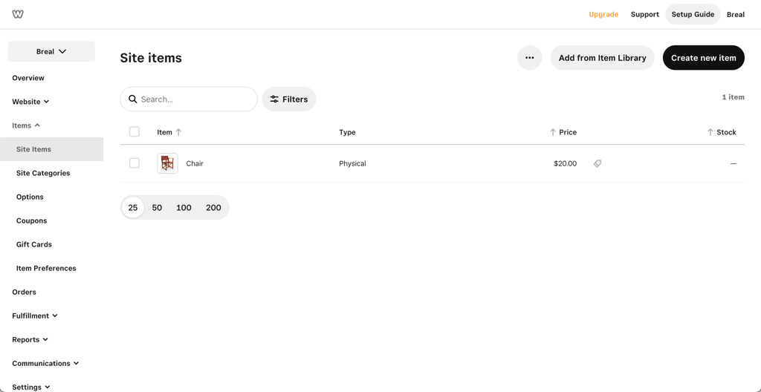Expand the Settings sidebar section

pos(31,387)
